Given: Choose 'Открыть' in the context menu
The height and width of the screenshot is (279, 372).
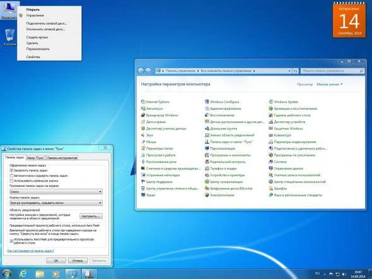Looking at the screenshot, I should [50, 9].
